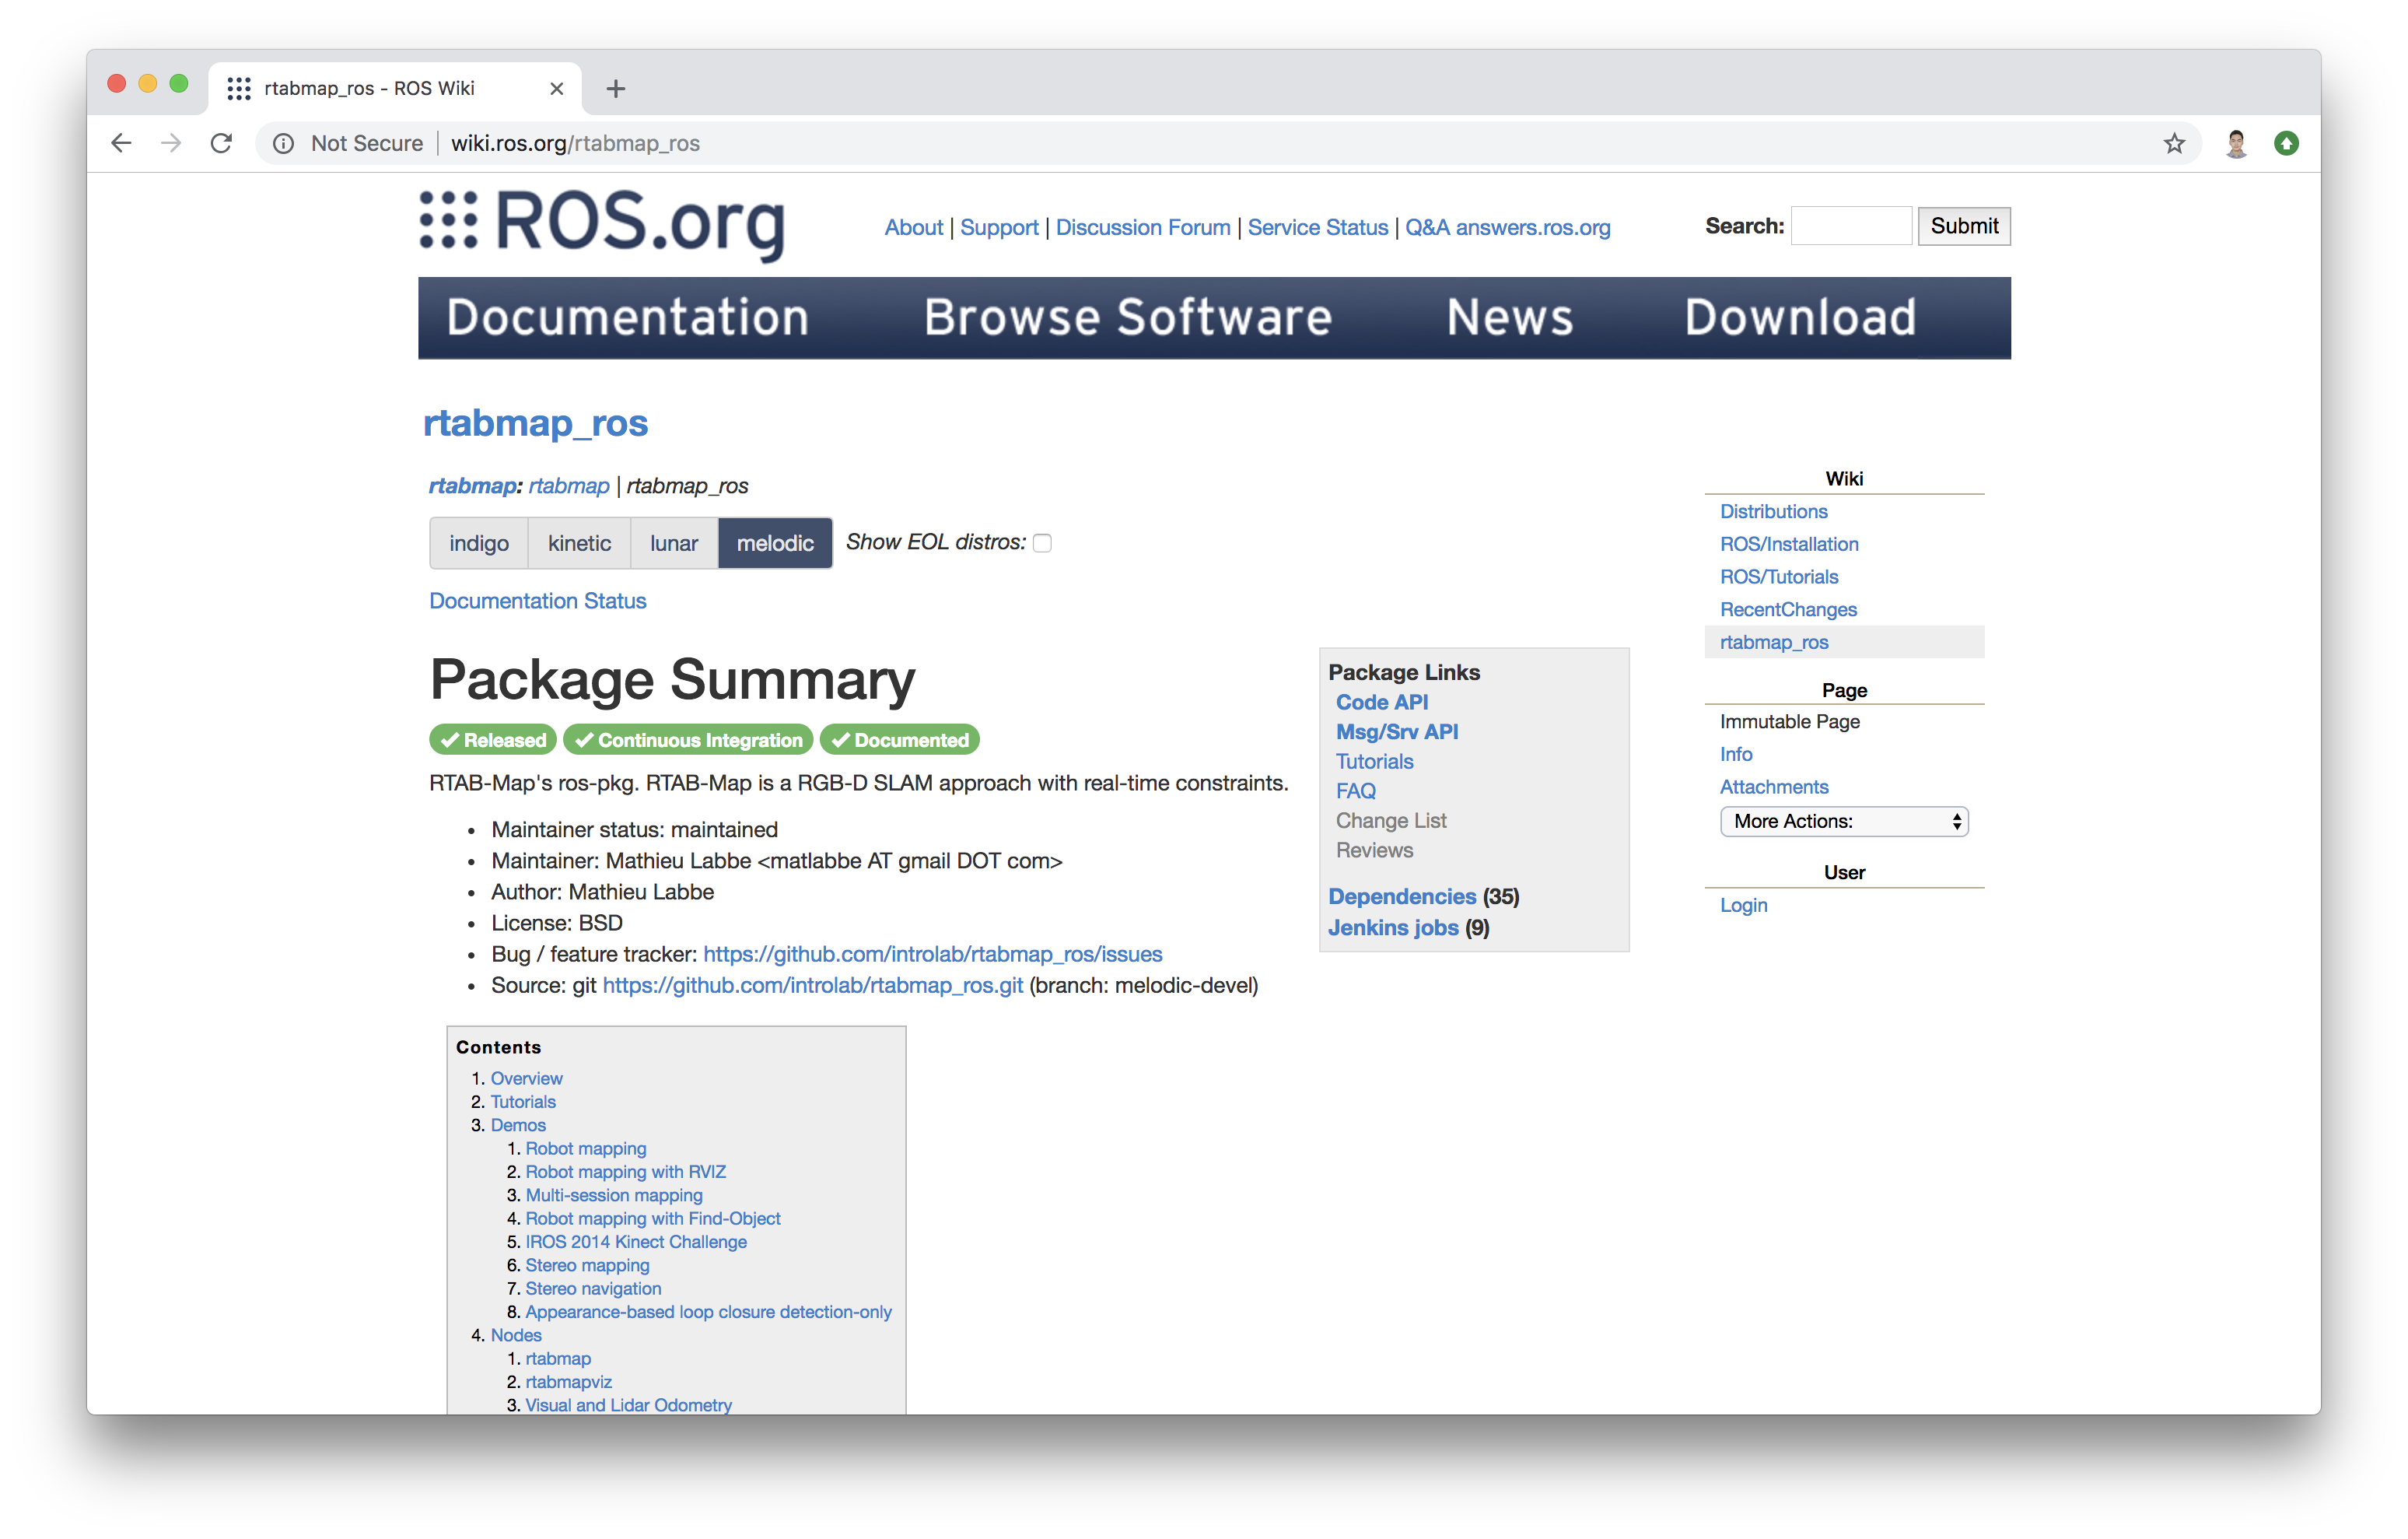Jump to Nodes in Contents
The width and height of the screenshot is (2408, 1539).
(516, 1335)
